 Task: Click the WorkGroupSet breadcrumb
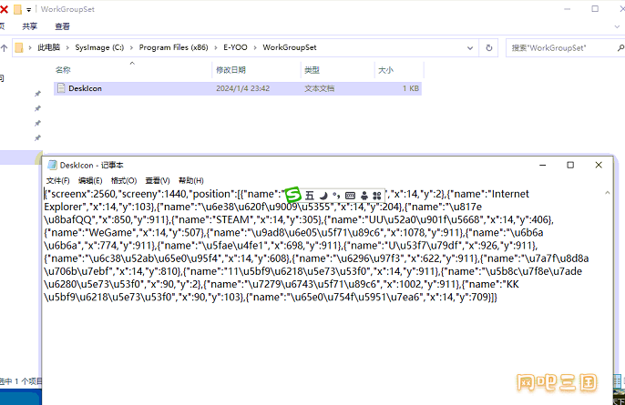pyautogui.click(x=290, y=47)
